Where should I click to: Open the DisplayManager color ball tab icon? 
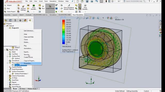(x=25, y=20)
